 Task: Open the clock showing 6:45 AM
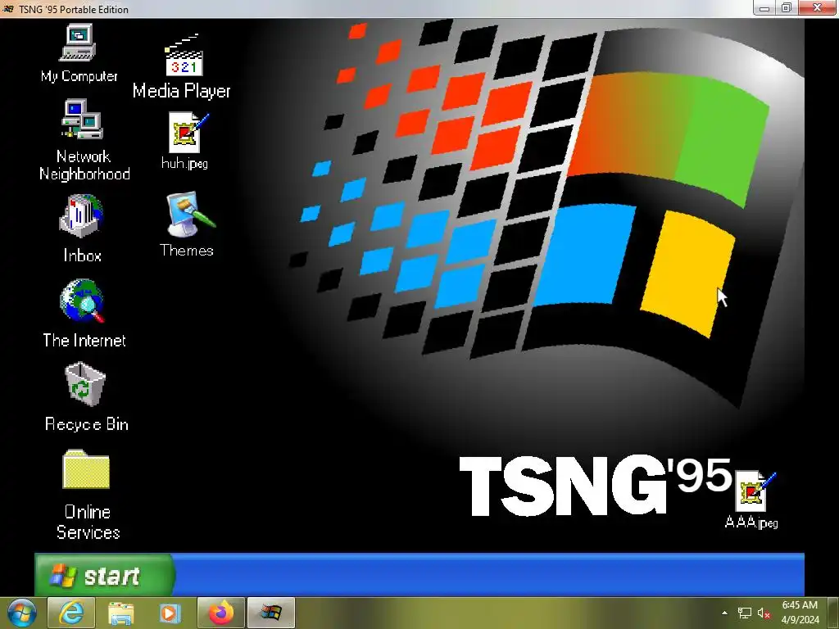[800, 613]
